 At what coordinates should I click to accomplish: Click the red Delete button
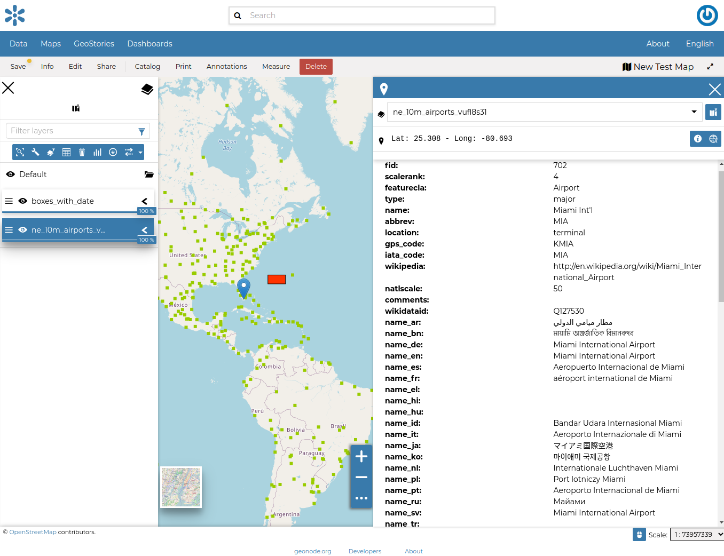pyautogui.click(x=316, y=67)
